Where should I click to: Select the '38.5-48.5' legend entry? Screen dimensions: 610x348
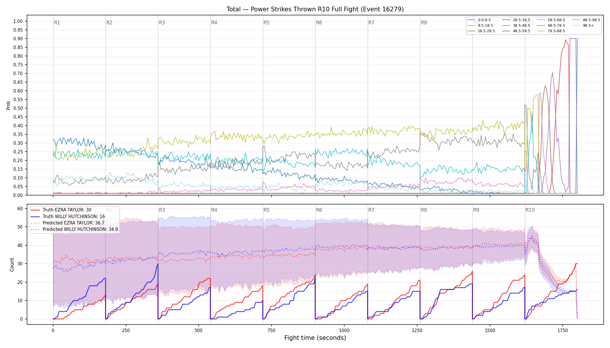516,26
